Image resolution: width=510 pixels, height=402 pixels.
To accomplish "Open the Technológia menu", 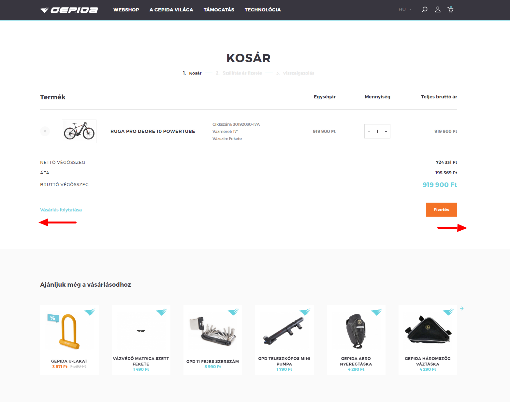I will click(263, 10).
